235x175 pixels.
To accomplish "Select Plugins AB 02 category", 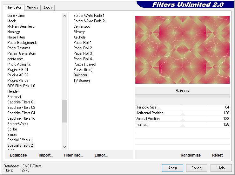I will click(18, 75).
